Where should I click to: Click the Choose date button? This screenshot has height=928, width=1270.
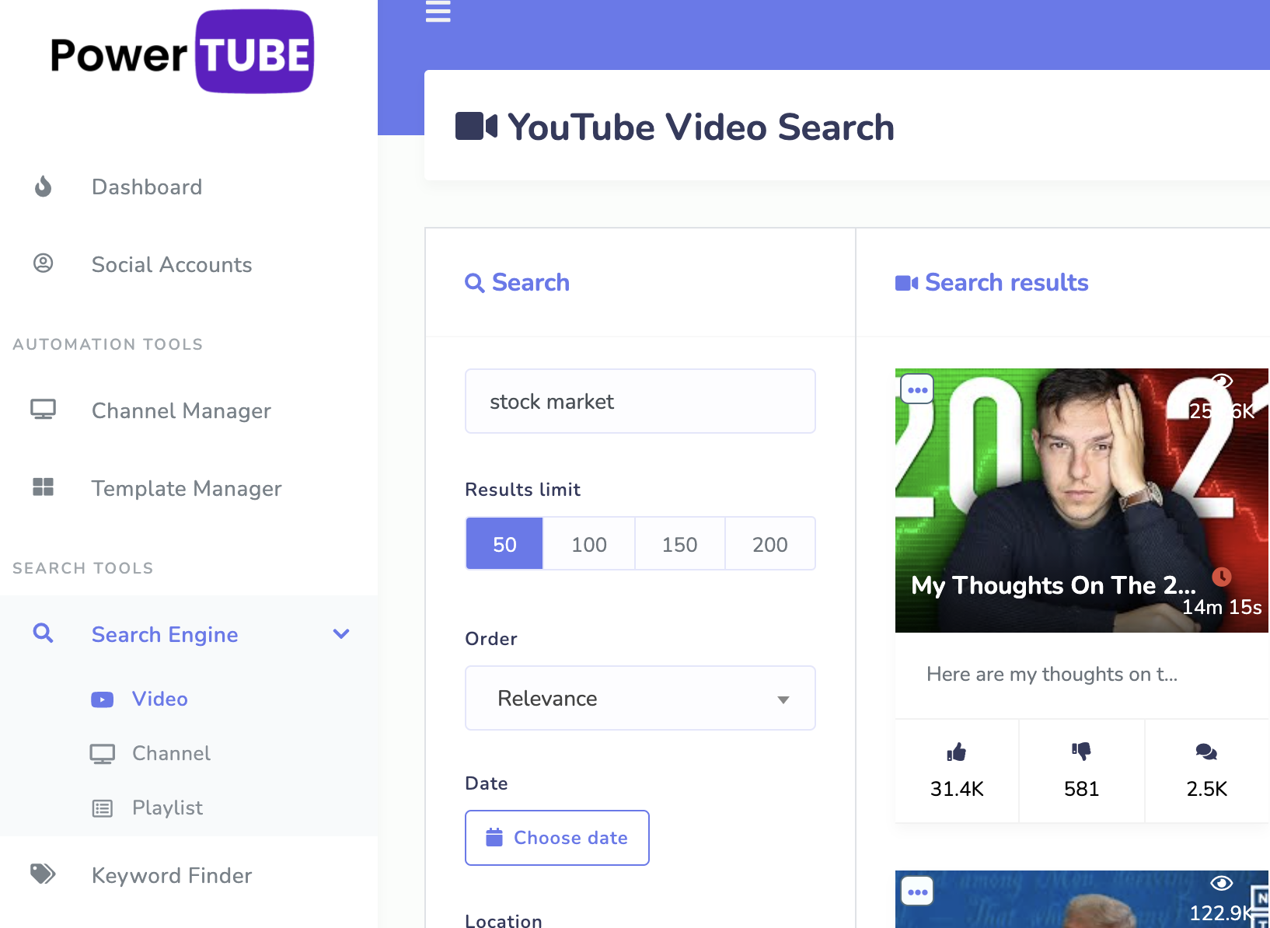tap(557, 838)
